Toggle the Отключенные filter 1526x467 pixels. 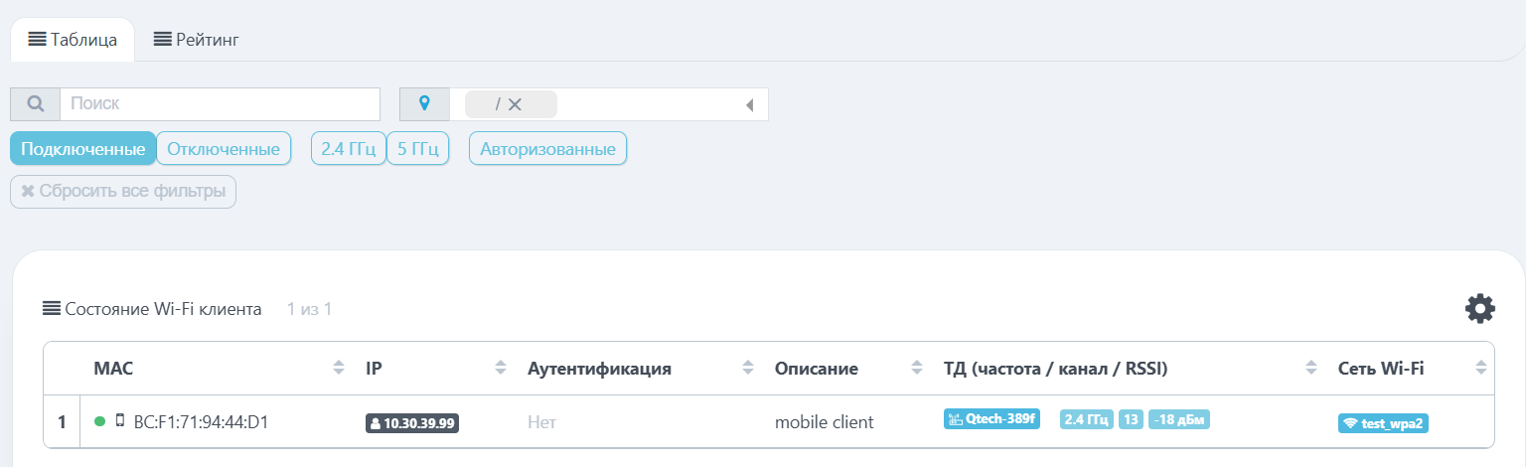pos(224,149)
